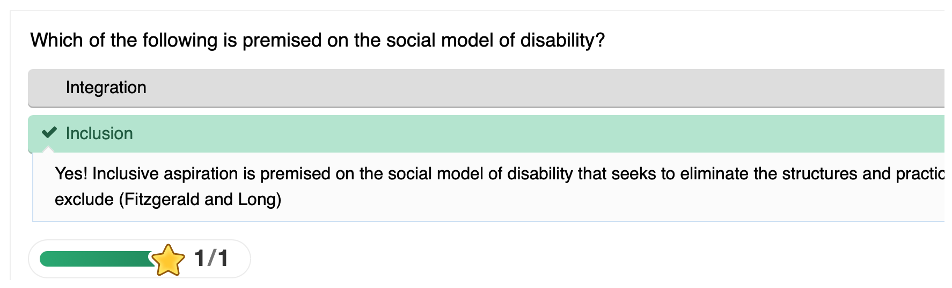Click the question text about social model
The width and height of the screenshot is (952, 288).
pyautogui.click(x=317, y=41)
